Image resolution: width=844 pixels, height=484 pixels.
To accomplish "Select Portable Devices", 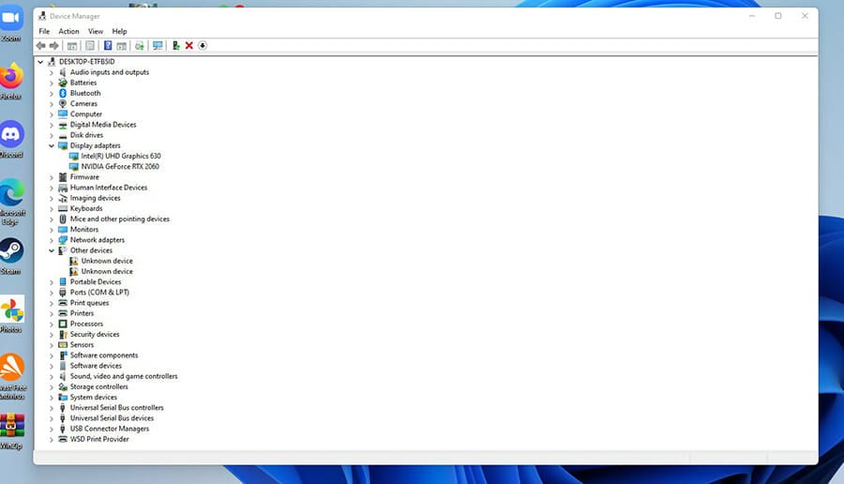I will tap(96, 282).
